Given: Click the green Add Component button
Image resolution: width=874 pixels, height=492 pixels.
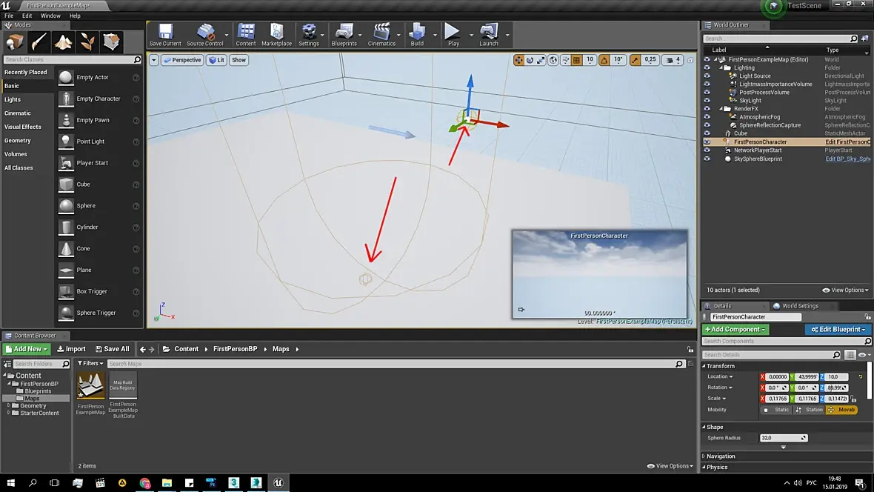Looking at the screenshot, I should tap(735, 330).
